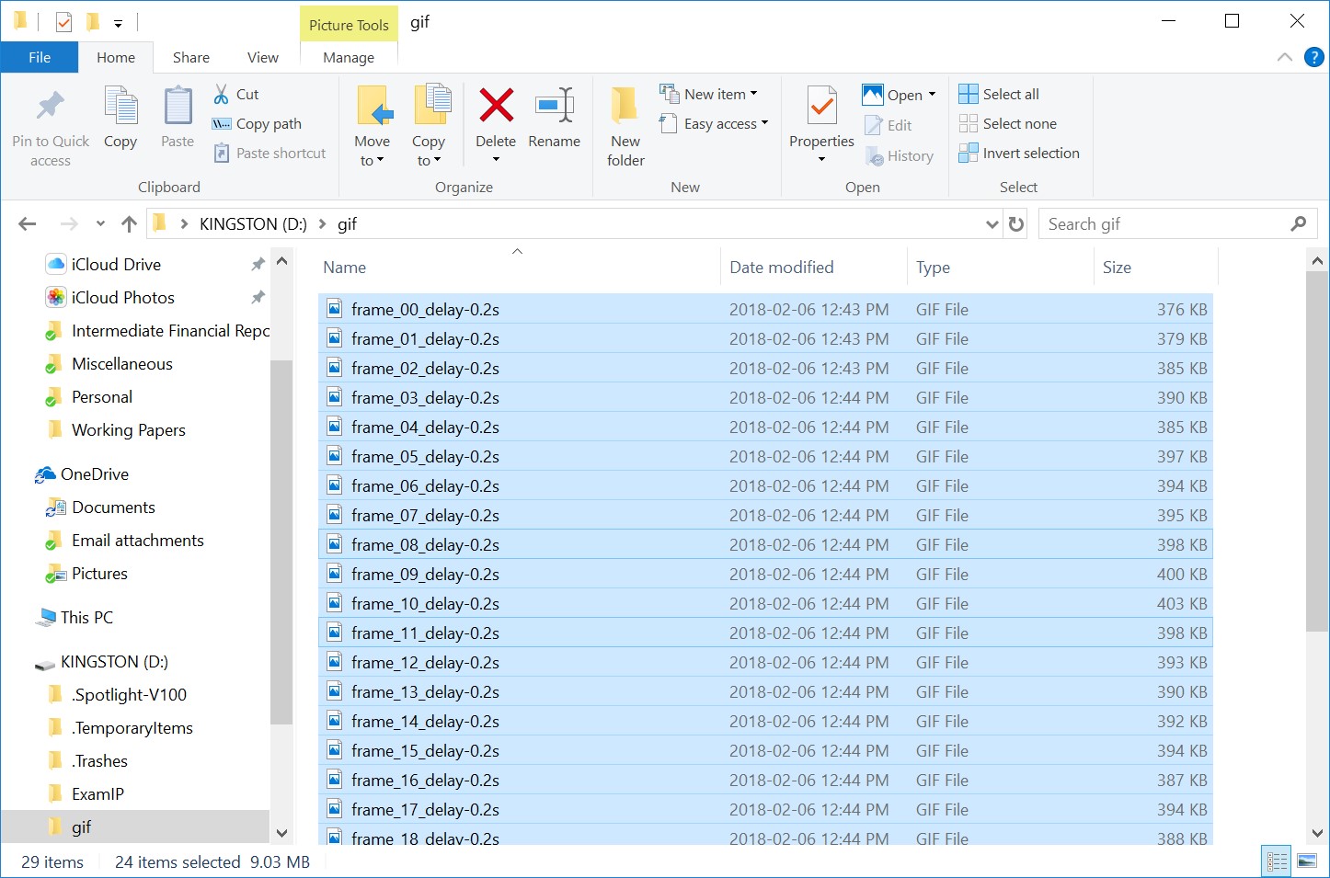Switch to the Share tab
The width and height of the screenshot is (1330, 878).
(191, 57)
